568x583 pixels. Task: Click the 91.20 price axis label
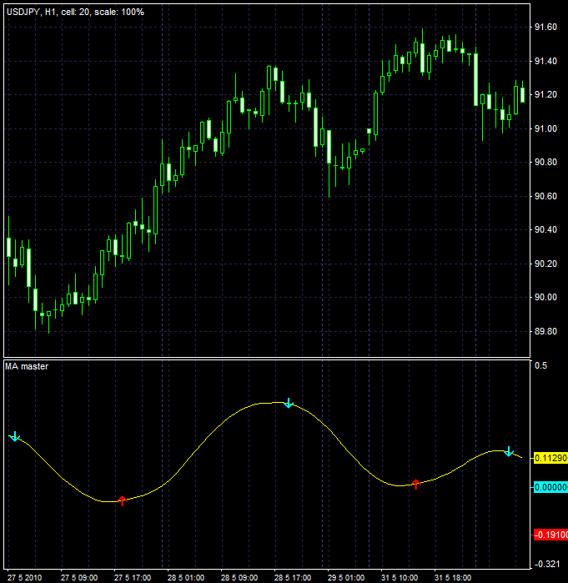[545, 95]
